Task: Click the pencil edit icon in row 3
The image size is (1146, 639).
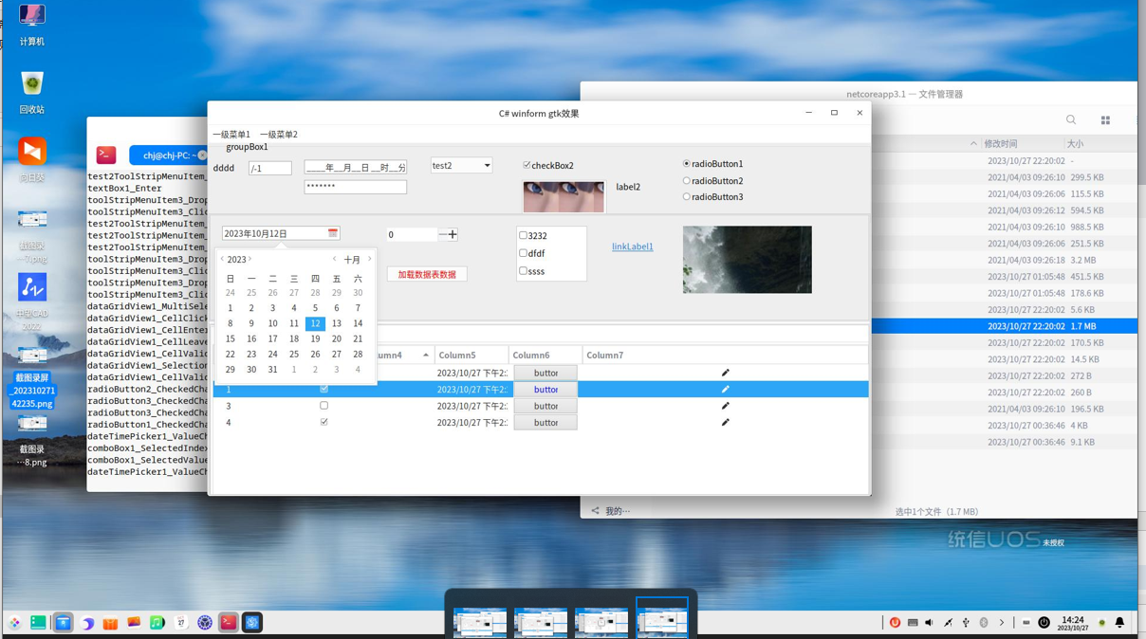Action: point(725,406)
